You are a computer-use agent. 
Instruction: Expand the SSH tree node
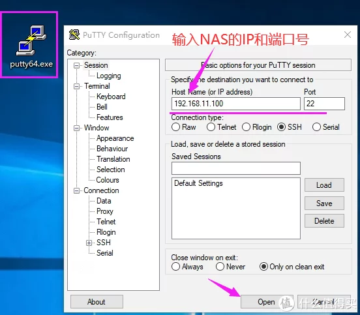coord(89,243)
